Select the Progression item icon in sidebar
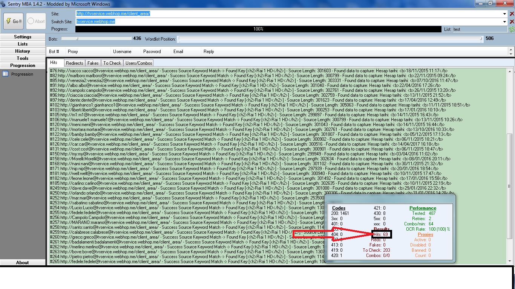 coord(5,74)
